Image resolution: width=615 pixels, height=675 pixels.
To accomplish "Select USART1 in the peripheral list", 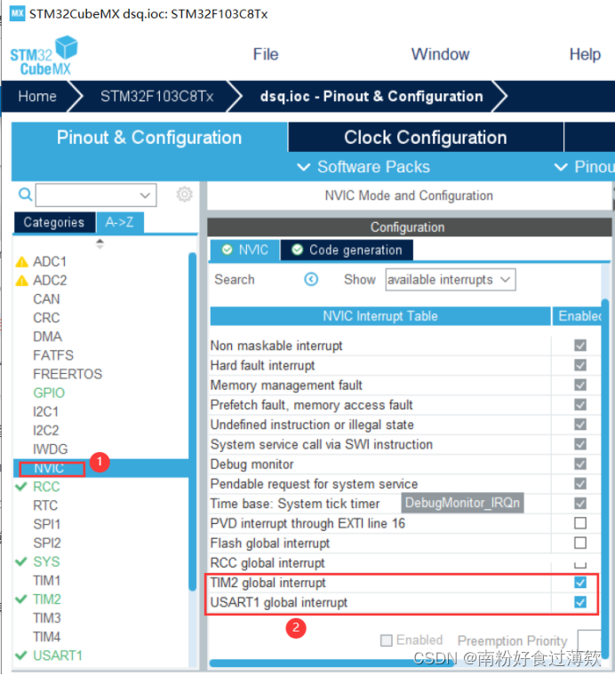I will coord(58,655).
